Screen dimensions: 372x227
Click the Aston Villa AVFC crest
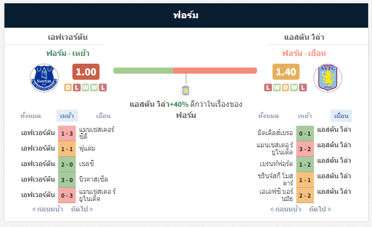tap(328, 78)
